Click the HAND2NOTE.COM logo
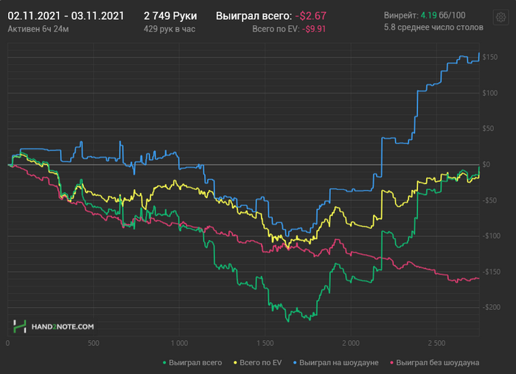The image size is (516, 374). pos(54,326)
